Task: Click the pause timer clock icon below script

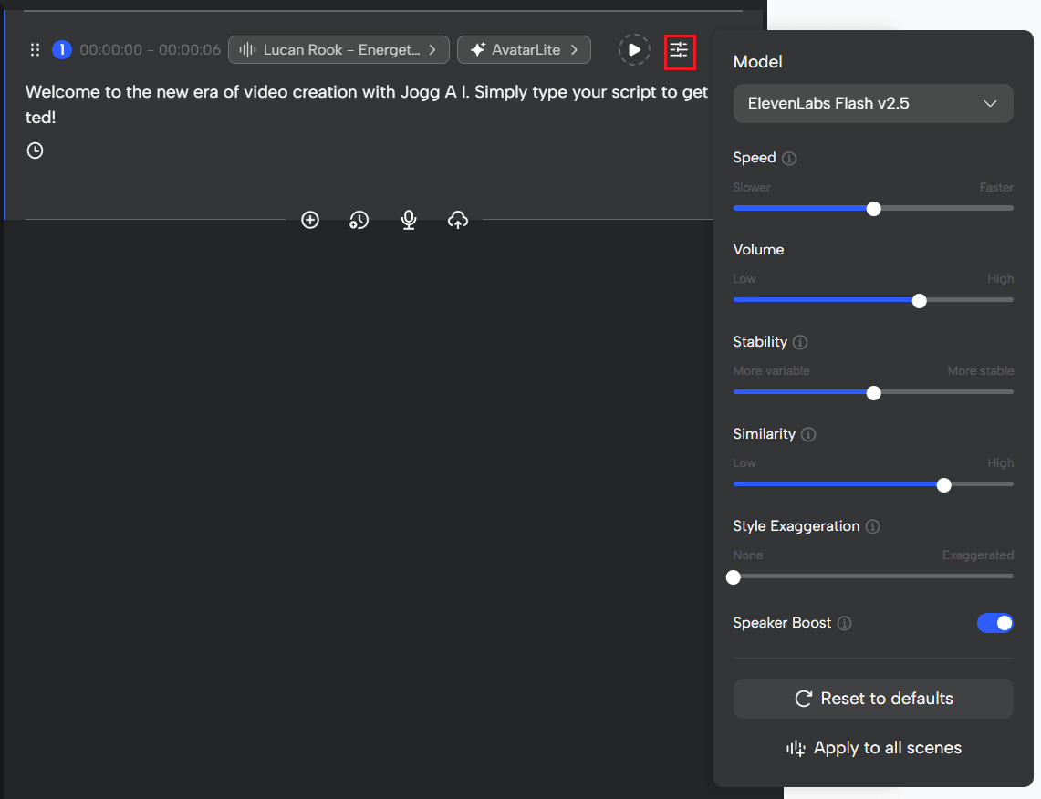Action: tap(35, 150)
